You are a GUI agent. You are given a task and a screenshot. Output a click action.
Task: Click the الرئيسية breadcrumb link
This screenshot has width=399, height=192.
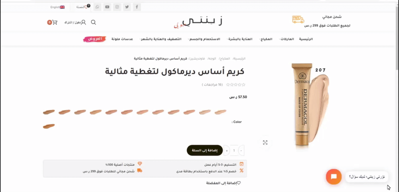point(240,59)
